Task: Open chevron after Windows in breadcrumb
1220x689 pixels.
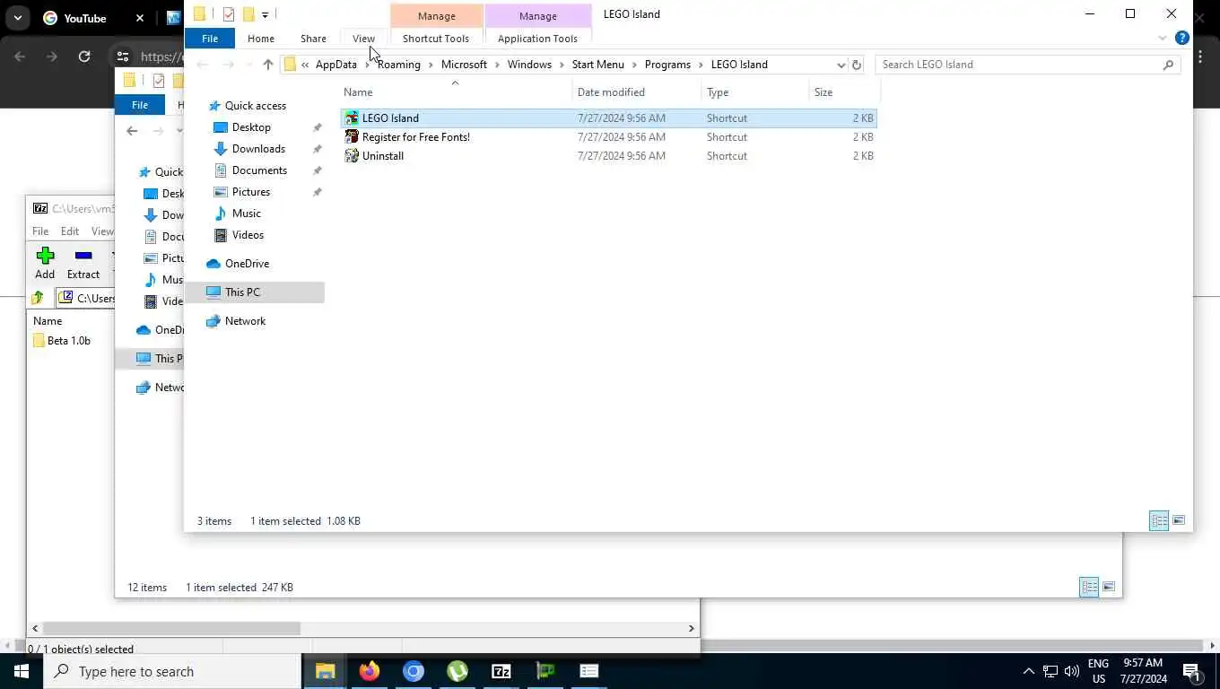Action: point(562,65)
